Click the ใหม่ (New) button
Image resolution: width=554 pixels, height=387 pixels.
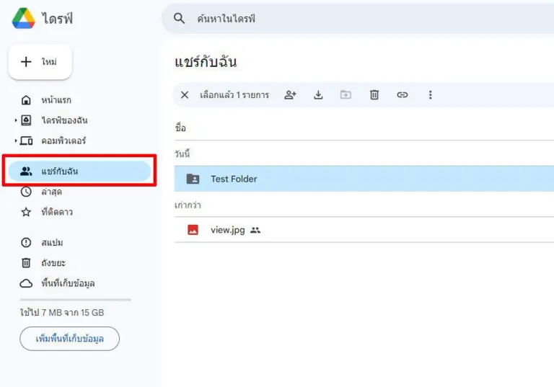[x=40, y=62]
